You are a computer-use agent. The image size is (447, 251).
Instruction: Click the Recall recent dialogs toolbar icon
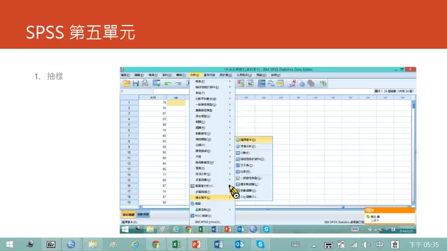pos(156,83)
